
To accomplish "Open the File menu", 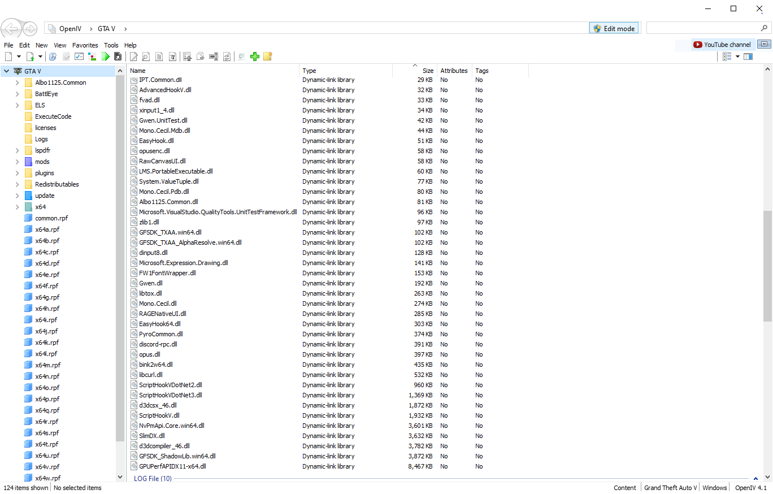I will (8, 45).
